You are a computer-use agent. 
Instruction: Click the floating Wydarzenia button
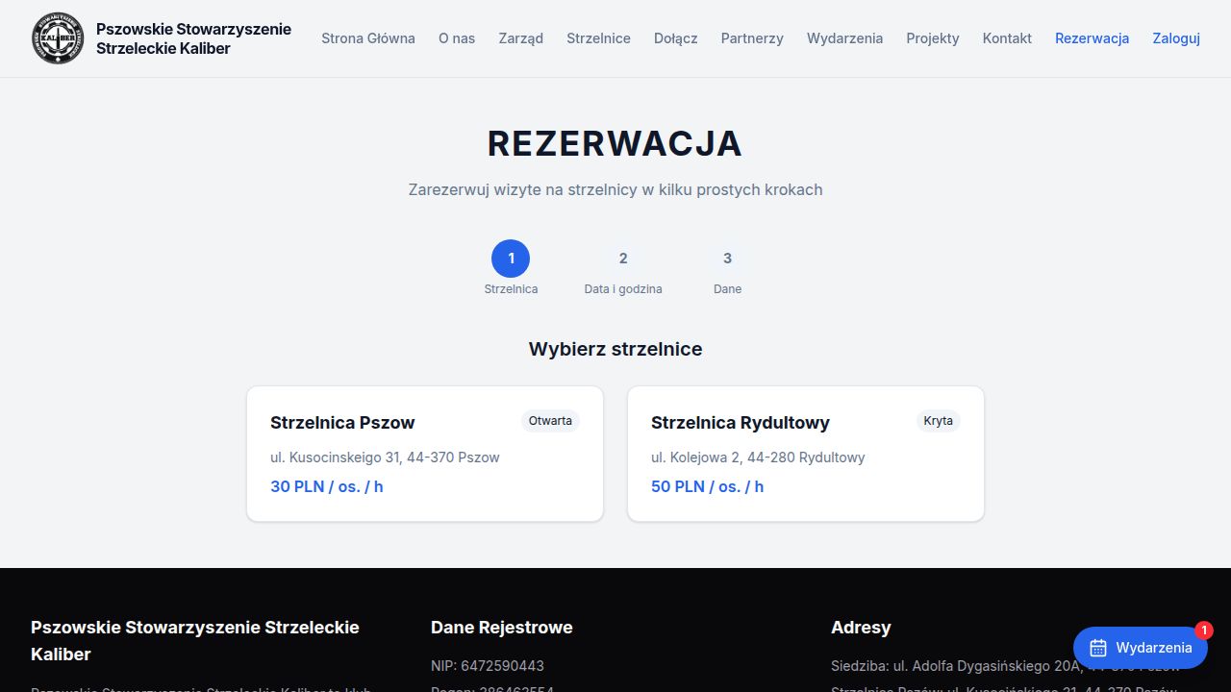pyautogui.click(x=1141, y=648)
